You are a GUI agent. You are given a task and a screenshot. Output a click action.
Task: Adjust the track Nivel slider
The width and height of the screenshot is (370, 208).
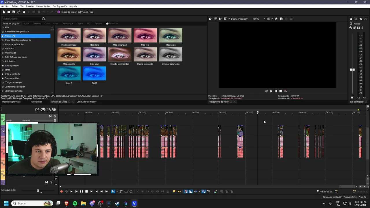point(55,120)
